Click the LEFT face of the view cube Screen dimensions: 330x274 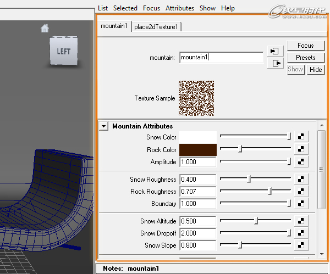pos(64,51)
